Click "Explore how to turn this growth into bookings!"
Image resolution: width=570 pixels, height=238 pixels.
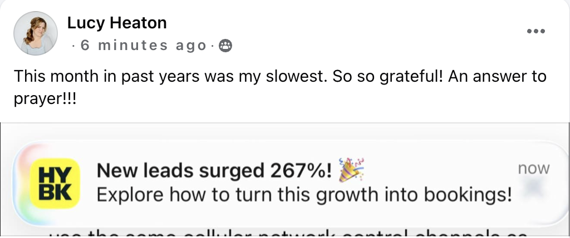(x=304, y=195)
